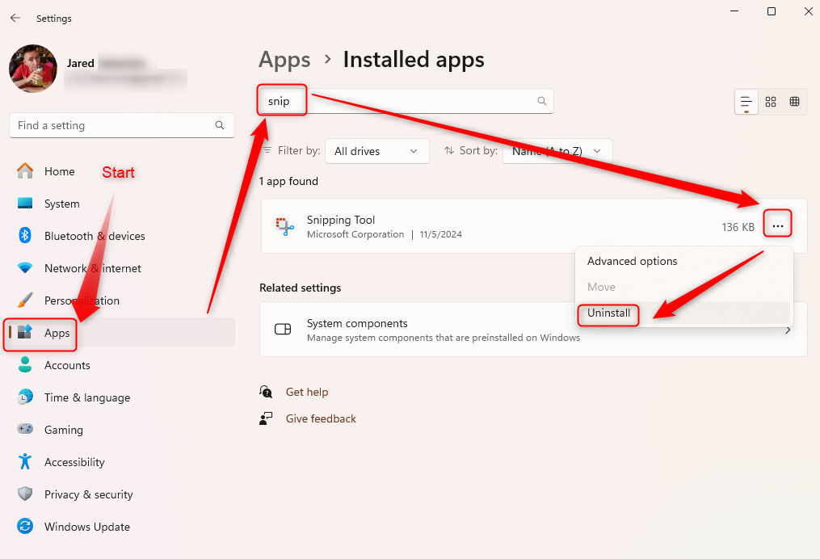Open the Sort by Name dropdown
The height and width of the screenshot is (559, 820).
pyautogui.click(x=557, y=150)
